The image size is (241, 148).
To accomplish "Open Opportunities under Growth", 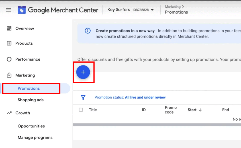I will point(31,126).
